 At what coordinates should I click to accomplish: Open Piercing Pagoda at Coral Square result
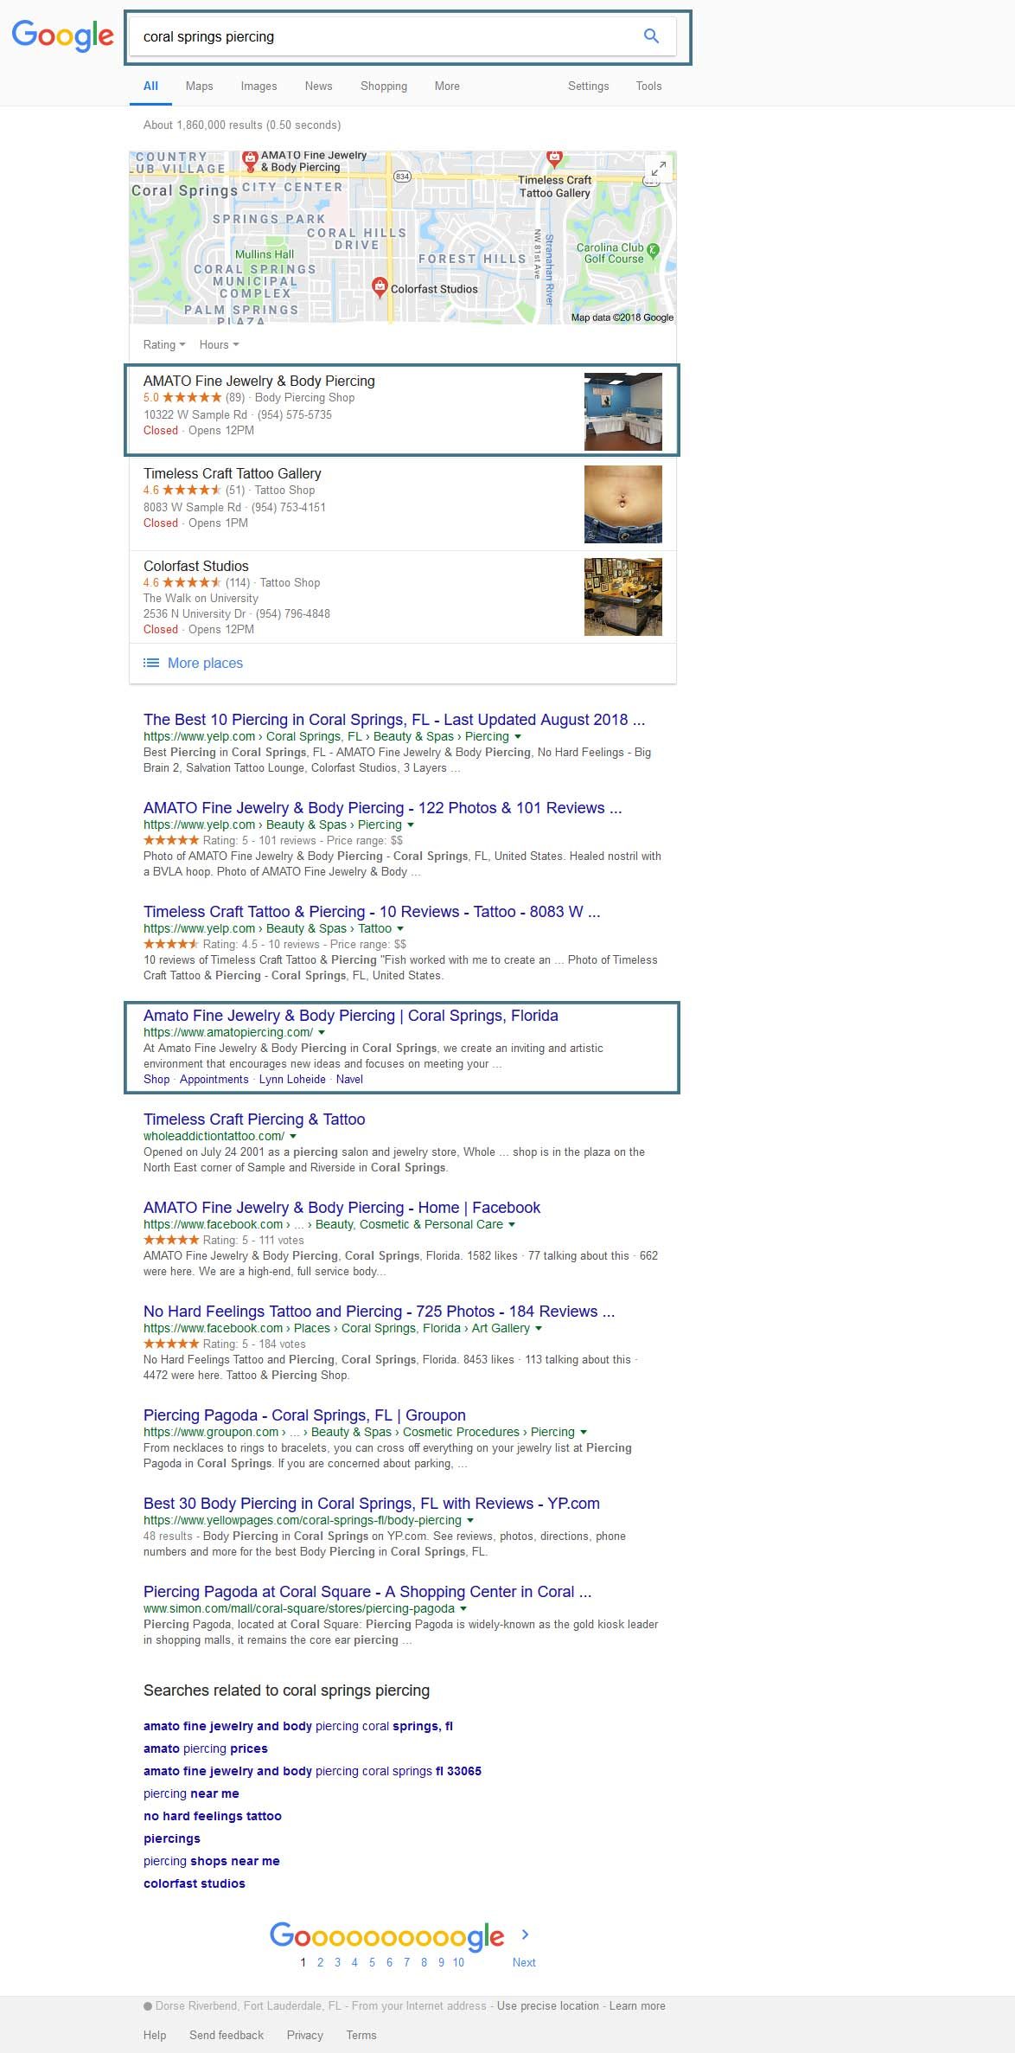pyautogui.click(x=367, y=1591)
